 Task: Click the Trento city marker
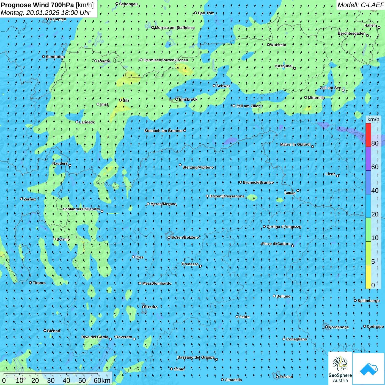click(x=144, y=307)
